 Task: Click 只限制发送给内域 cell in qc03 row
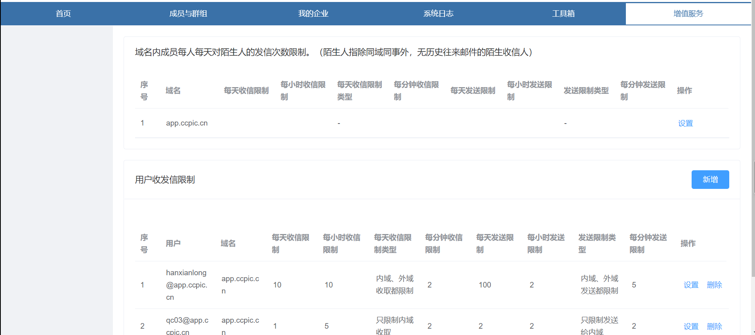pyautogui.click(x=599, y=326)
